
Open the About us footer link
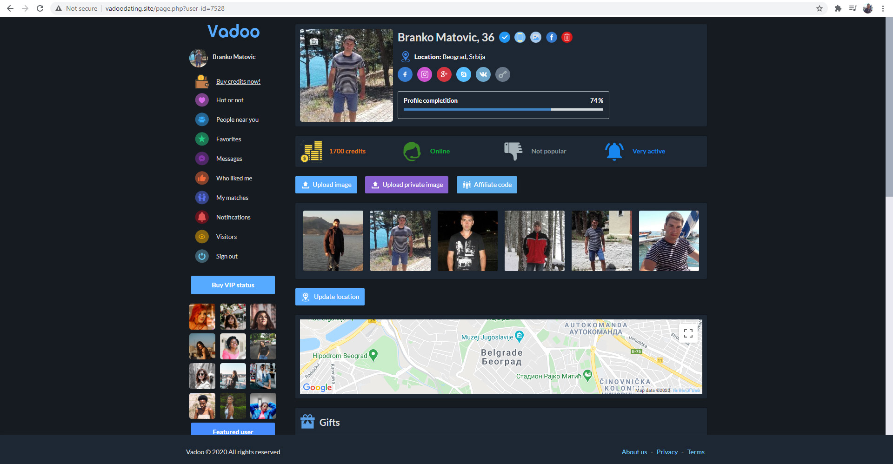(x=634, y=452)
